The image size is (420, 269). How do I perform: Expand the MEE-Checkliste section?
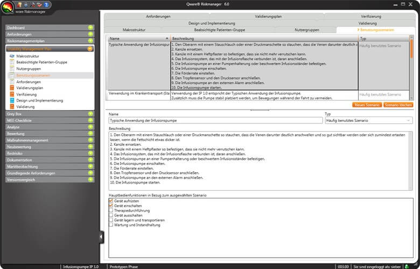(90, 120)
